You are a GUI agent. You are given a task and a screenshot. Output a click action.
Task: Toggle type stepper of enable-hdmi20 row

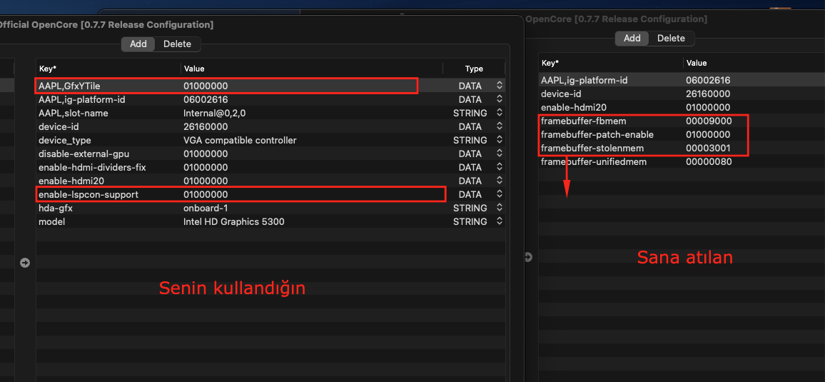click(500, 181)
